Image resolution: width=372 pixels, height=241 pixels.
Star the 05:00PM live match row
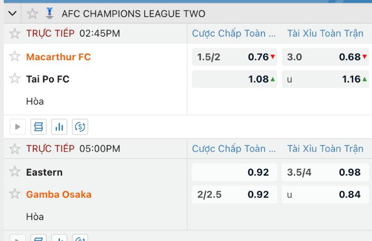15,149
